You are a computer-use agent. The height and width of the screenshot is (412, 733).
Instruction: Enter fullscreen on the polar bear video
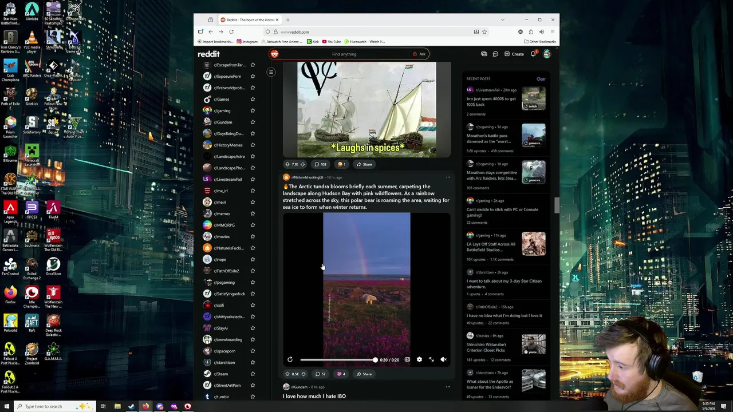pos(431,359)
